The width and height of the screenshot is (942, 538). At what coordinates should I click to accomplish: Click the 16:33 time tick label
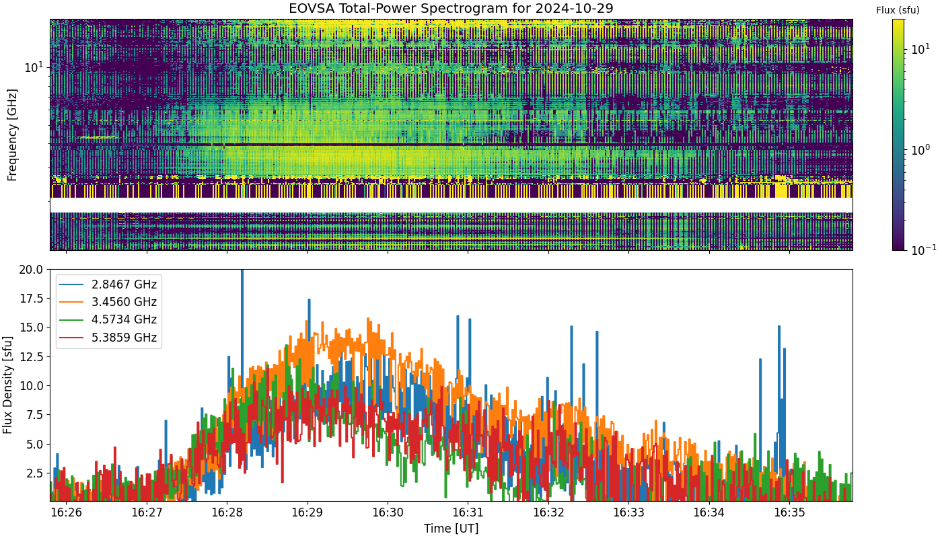tap(628, 512)
